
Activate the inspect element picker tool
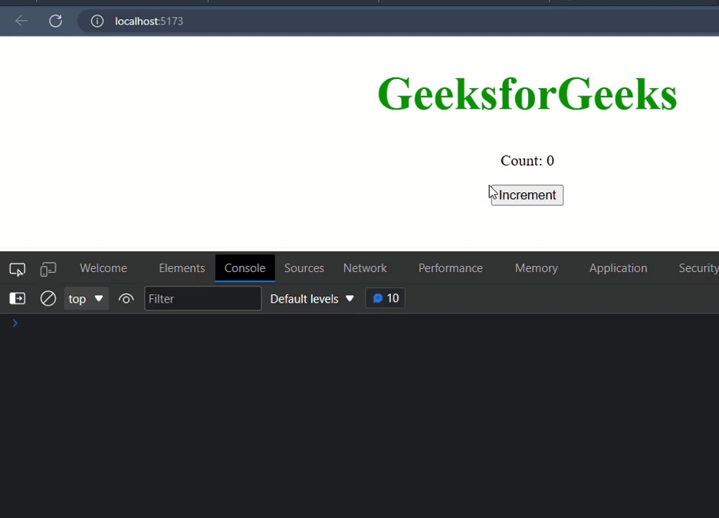click(18, 269)
